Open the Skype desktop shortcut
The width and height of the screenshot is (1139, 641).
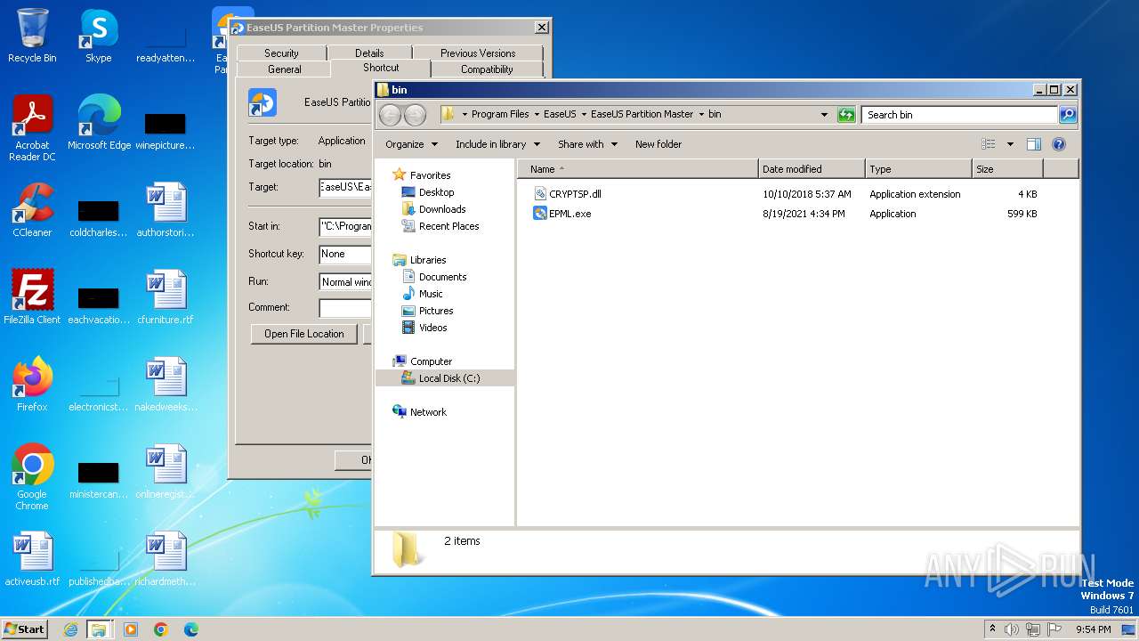pyautogui.click(x=98, y=36)
